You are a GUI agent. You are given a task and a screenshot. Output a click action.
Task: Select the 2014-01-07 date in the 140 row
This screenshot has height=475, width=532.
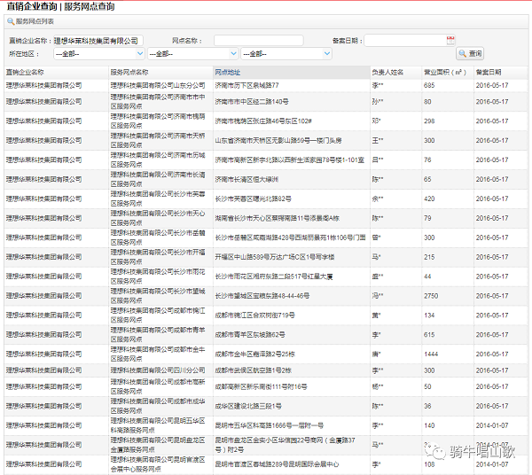[x=492, y=425]
